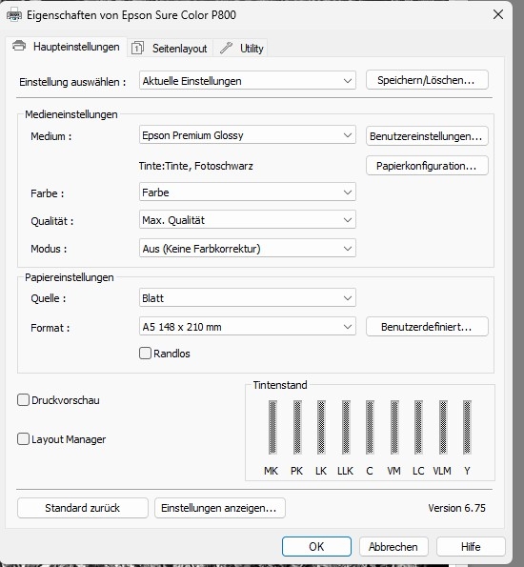
Task: Open Hilfe button
Action: pyautogui.click(x=471, y=546)
